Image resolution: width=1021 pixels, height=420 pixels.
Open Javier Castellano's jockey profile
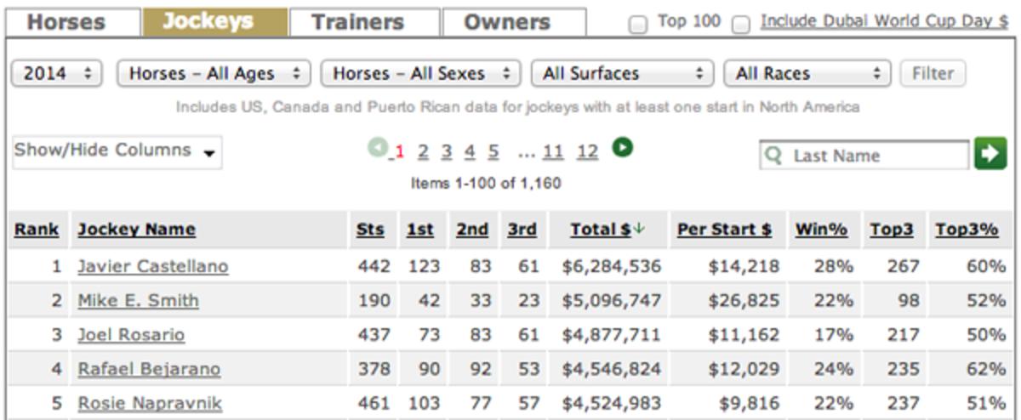pos(153,266)
